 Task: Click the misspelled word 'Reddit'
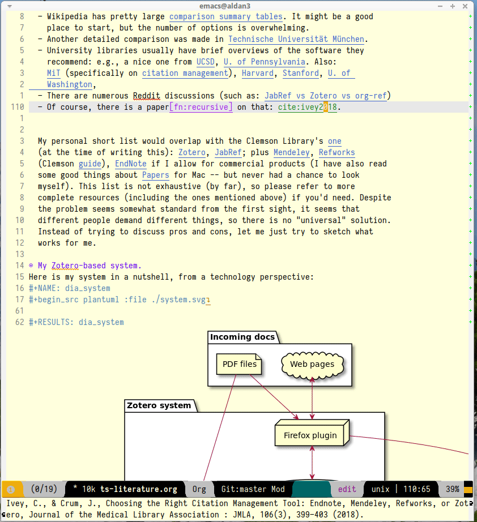[147, 96]
